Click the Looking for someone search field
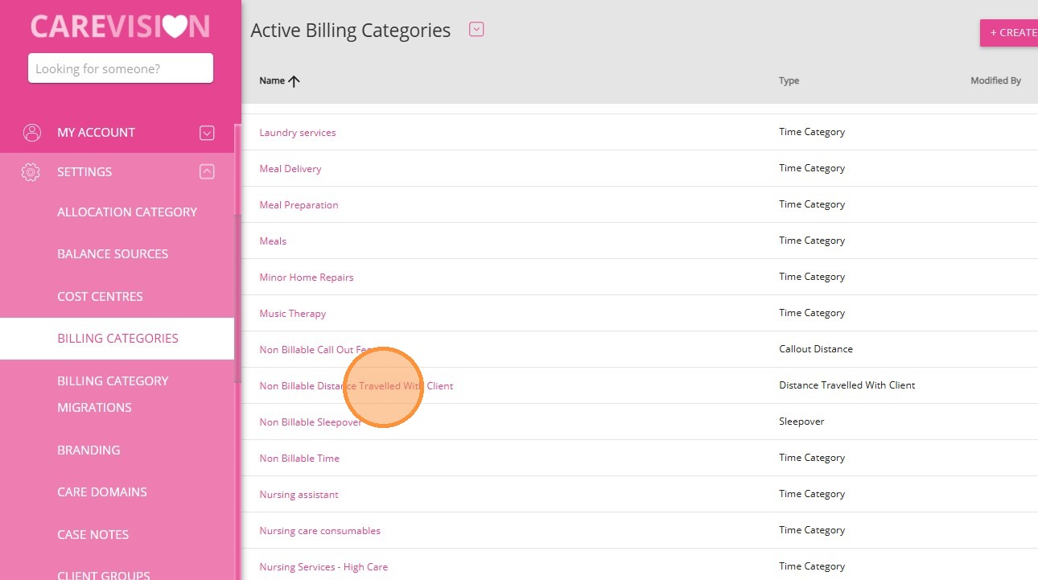The image size is (1038, 580). pyautogui.click(x=121, y=68)
